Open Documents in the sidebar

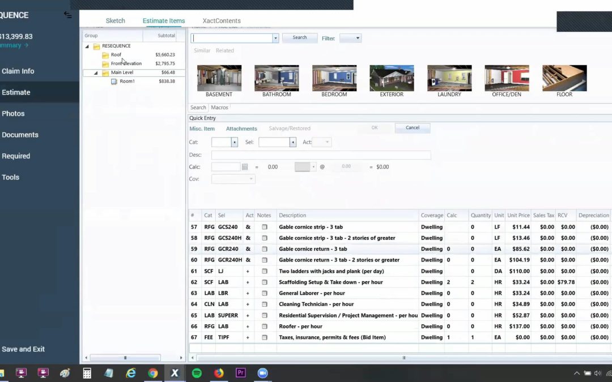(20, 135)
